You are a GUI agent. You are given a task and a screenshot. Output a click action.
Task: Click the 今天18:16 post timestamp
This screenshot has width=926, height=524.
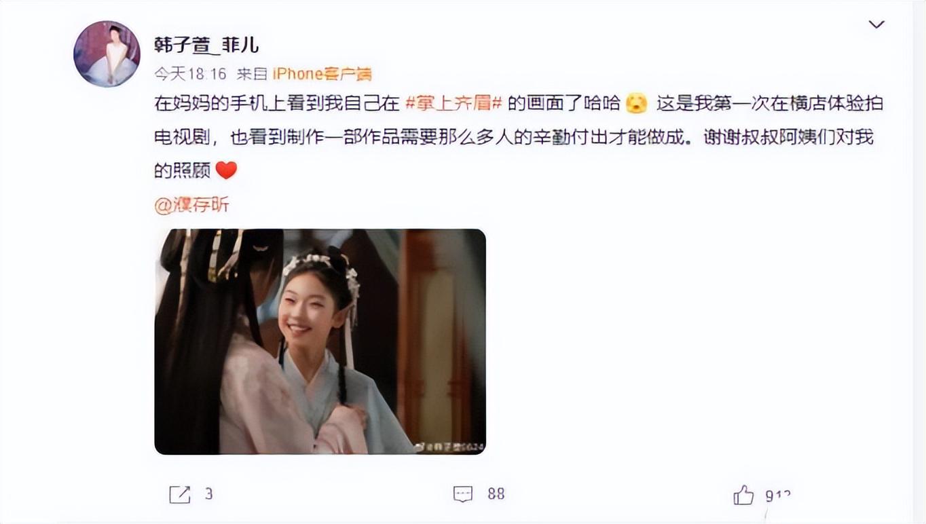(x=191, y=73)
